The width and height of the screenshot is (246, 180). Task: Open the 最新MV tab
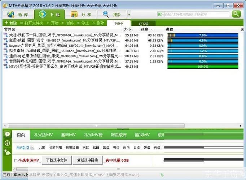(x=68, y=135)
